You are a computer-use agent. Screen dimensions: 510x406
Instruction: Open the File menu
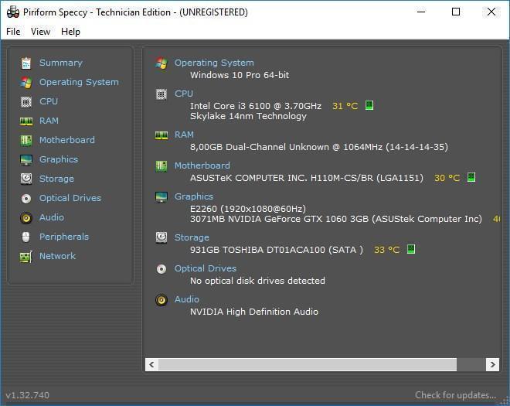13,32
